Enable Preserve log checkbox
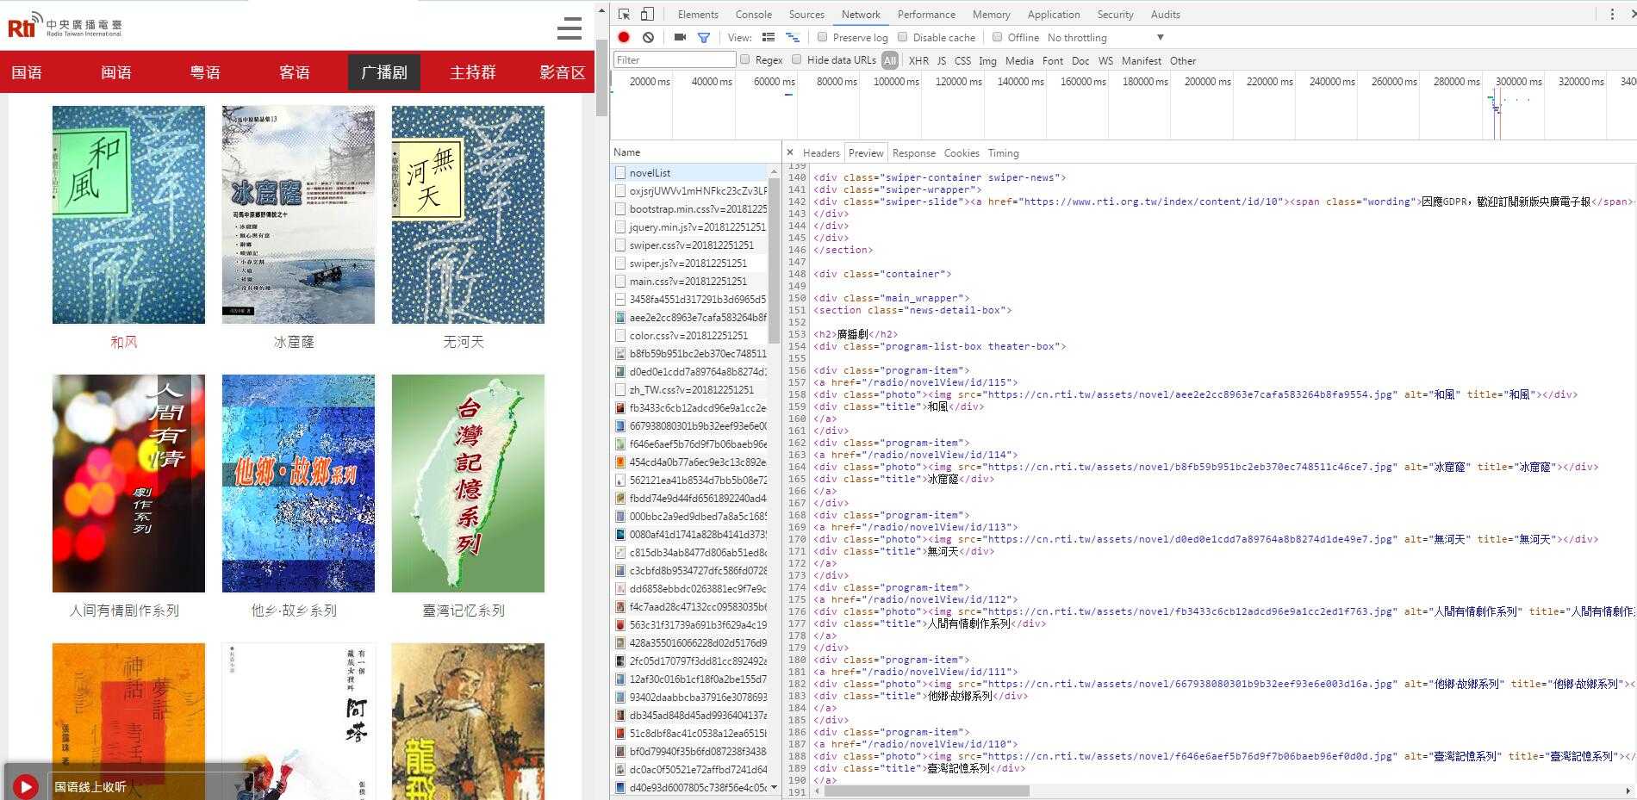The width and height of the screenshot is (1637, 800). pyautogui.click(x=822, y=37)
